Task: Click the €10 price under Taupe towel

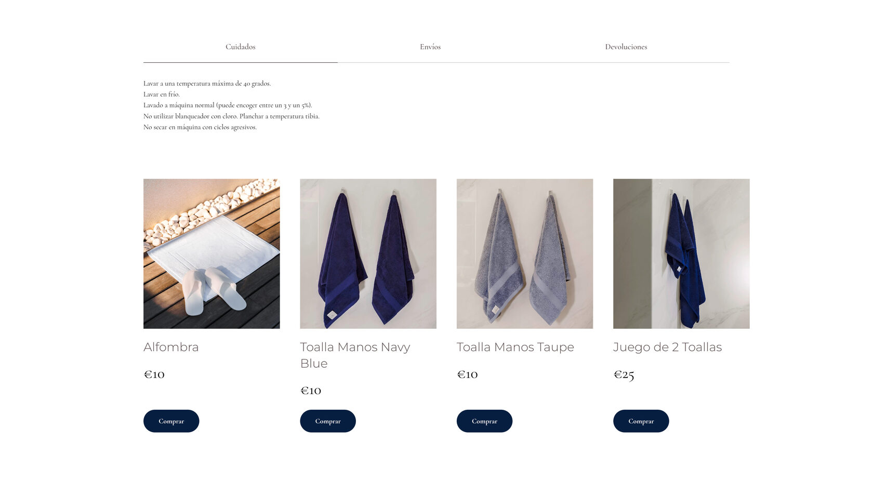Action: coord(467,374)
